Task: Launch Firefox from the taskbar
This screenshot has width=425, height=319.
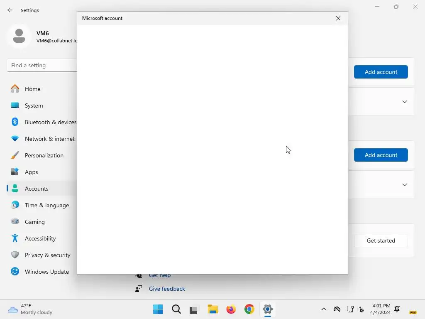Action: pyautogui.click(x=231, y=309)
